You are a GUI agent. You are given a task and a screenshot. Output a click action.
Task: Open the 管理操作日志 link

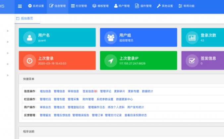pos(96,107)
